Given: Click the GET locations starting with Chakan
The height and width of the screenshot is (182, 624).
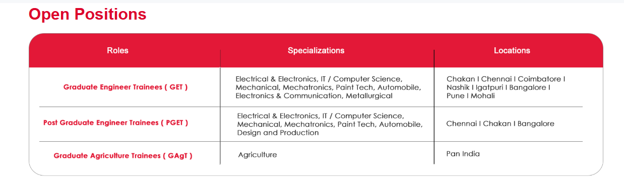Looking at the screenshot, I should 506,87.
